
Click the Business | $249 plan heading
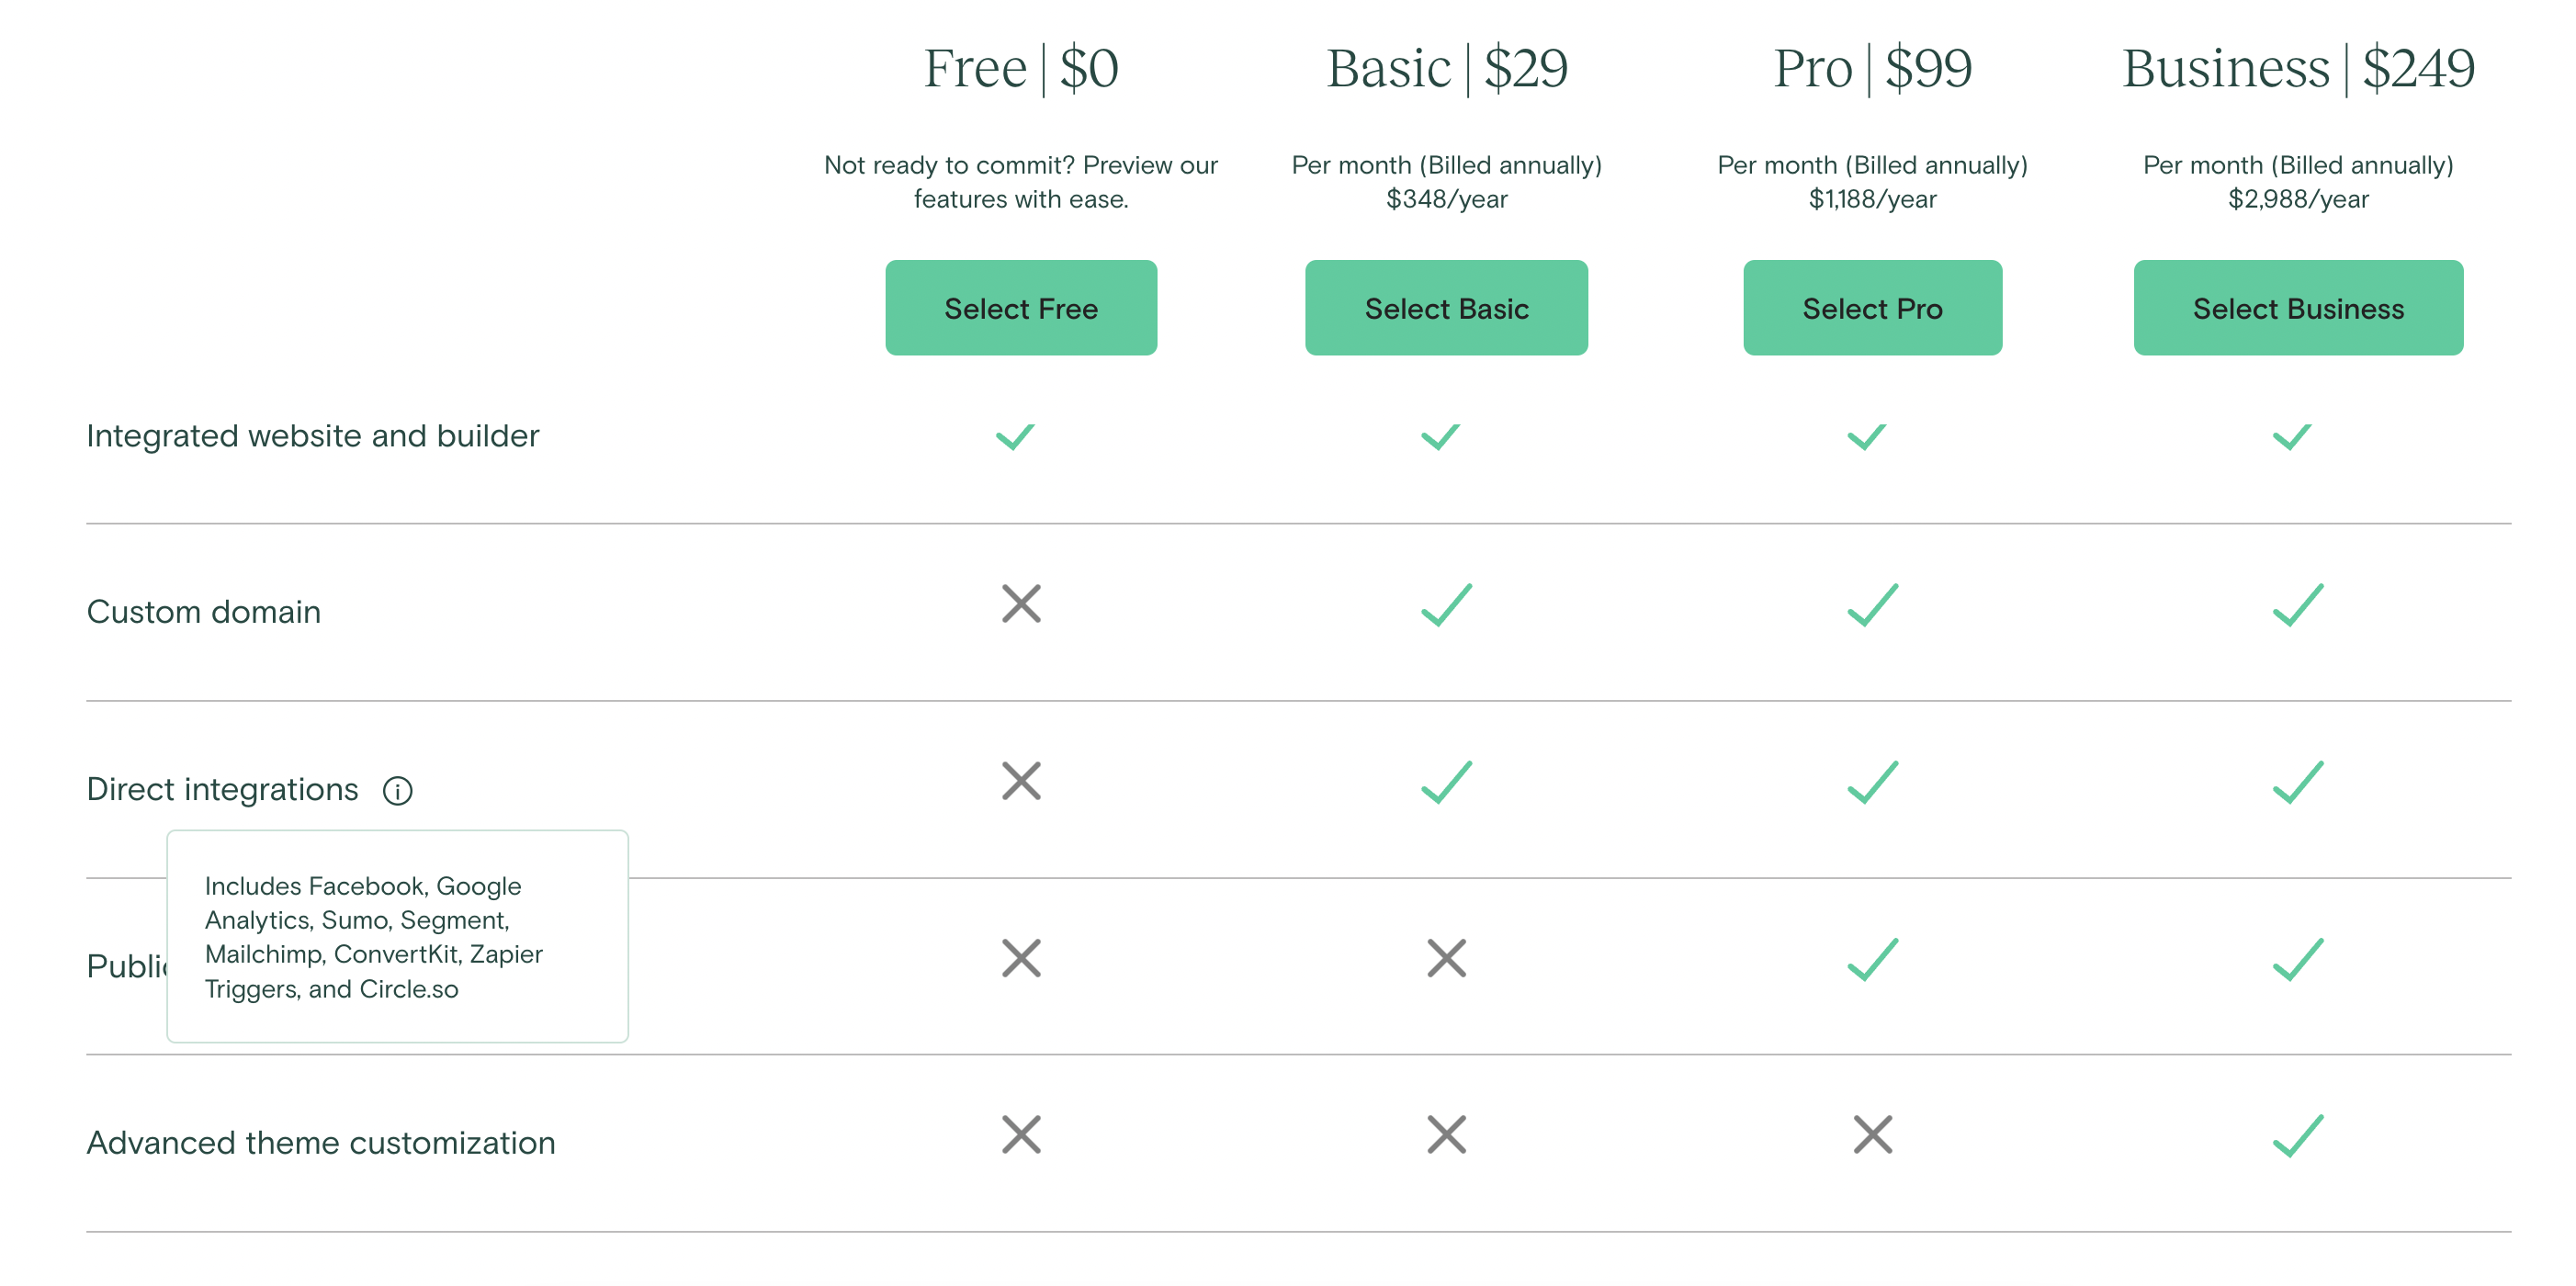point(2298,69)
